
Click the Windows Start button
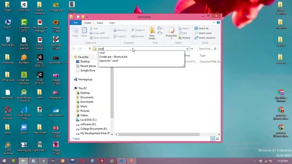click(4, 161)
